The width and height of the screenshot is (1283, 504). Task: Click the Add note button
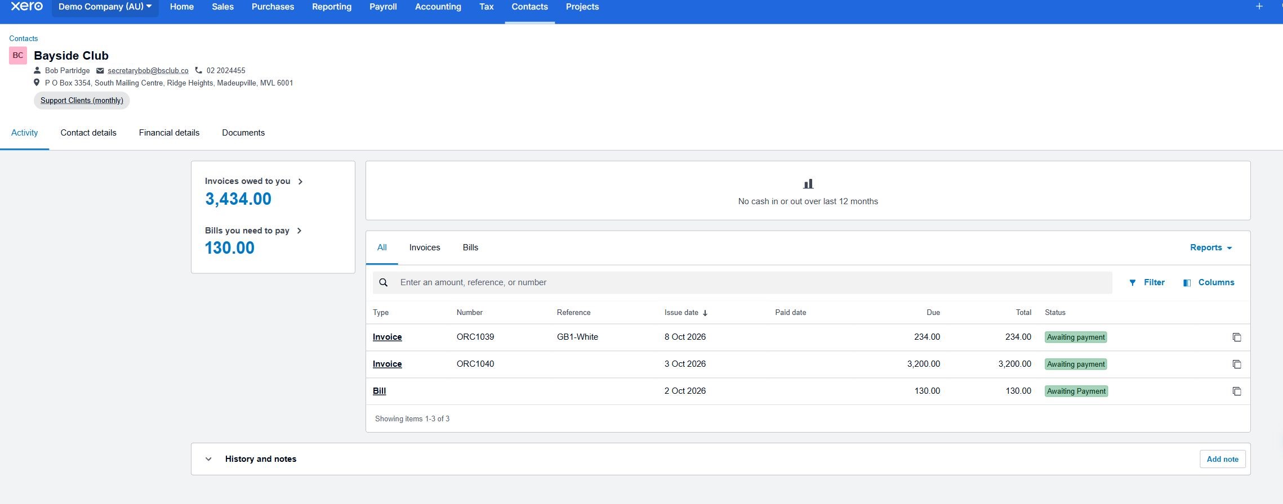click(x=1223, y=459)
